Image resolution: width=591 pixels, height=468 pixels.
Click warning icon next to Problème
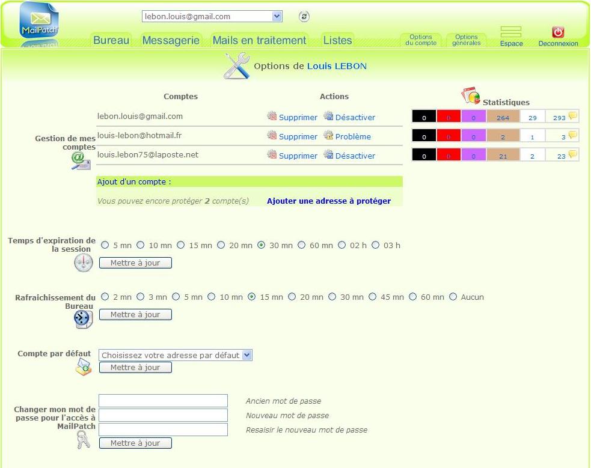(x=328, y=136)
